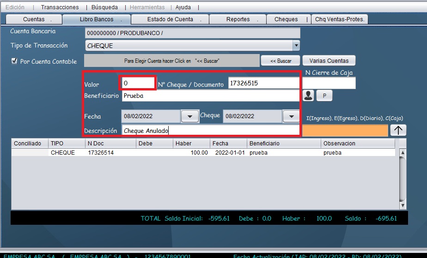Viewport: 427px width, 258px height.
Task: Click the orange colored field
Action: 345,131
